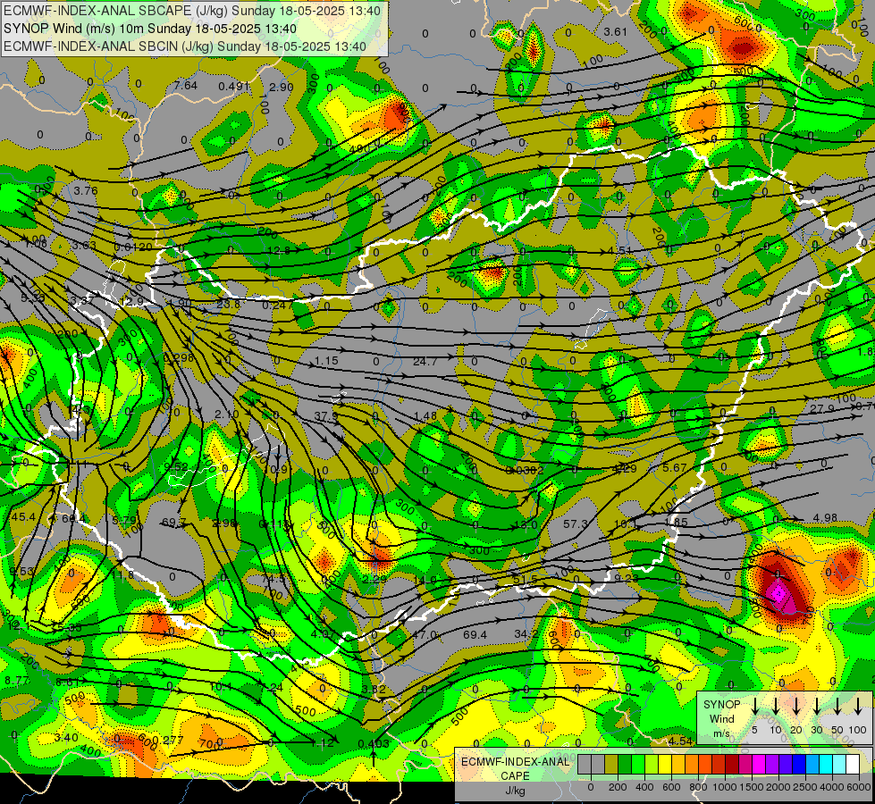The width and height of the screenshot is (875, 804).
Task: Click the map value '74.5'
Action: [273, 579]
